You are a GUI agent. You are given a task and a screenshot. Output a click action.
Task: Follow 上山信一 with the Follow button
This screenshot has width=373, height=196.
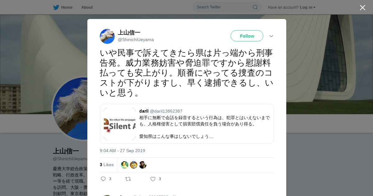click(x=247, y=36)
